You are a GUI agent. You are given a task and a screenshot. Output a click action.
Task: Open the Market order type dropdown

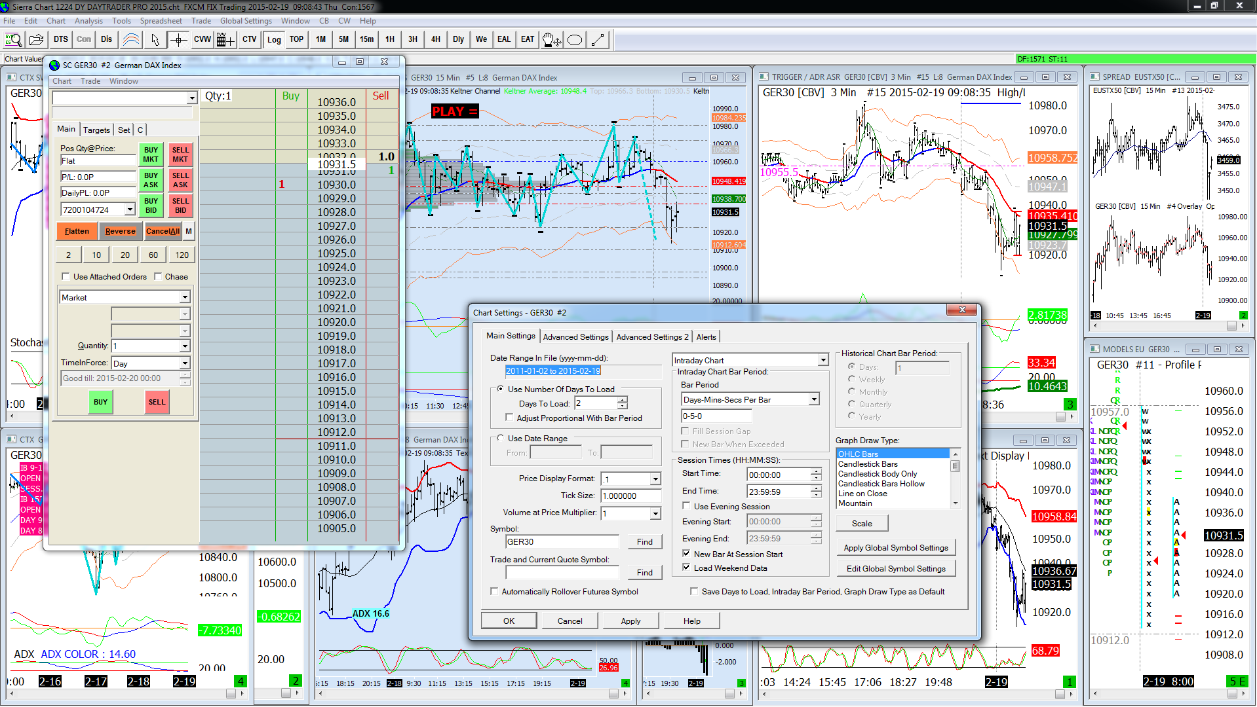(x=185, y=298)
